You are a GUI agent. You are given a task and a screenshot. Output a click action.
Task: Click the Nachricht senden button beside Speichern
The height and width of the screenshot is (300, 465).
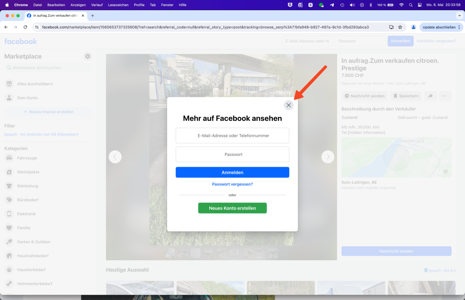point(364,96)
